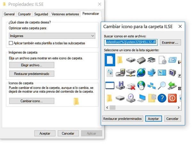192x152 pixels.
Task: Select the text document with picture icon
Action: click(x=110, y=72)
